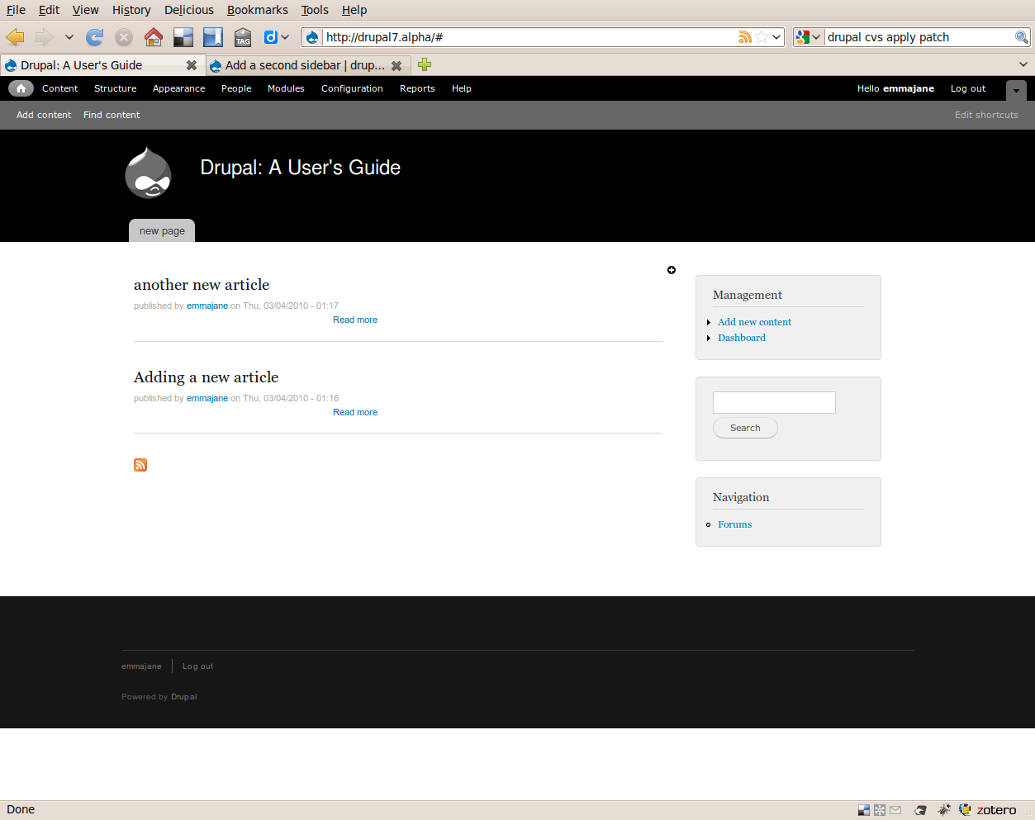Click the TAG bookmarking icon in the toolbar
Screen dimensions: 1035x820
242,37
